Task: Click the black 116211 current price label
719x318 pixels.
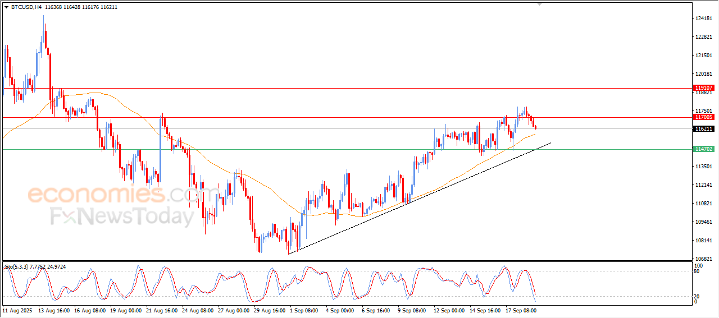Action: coord(704,129)
